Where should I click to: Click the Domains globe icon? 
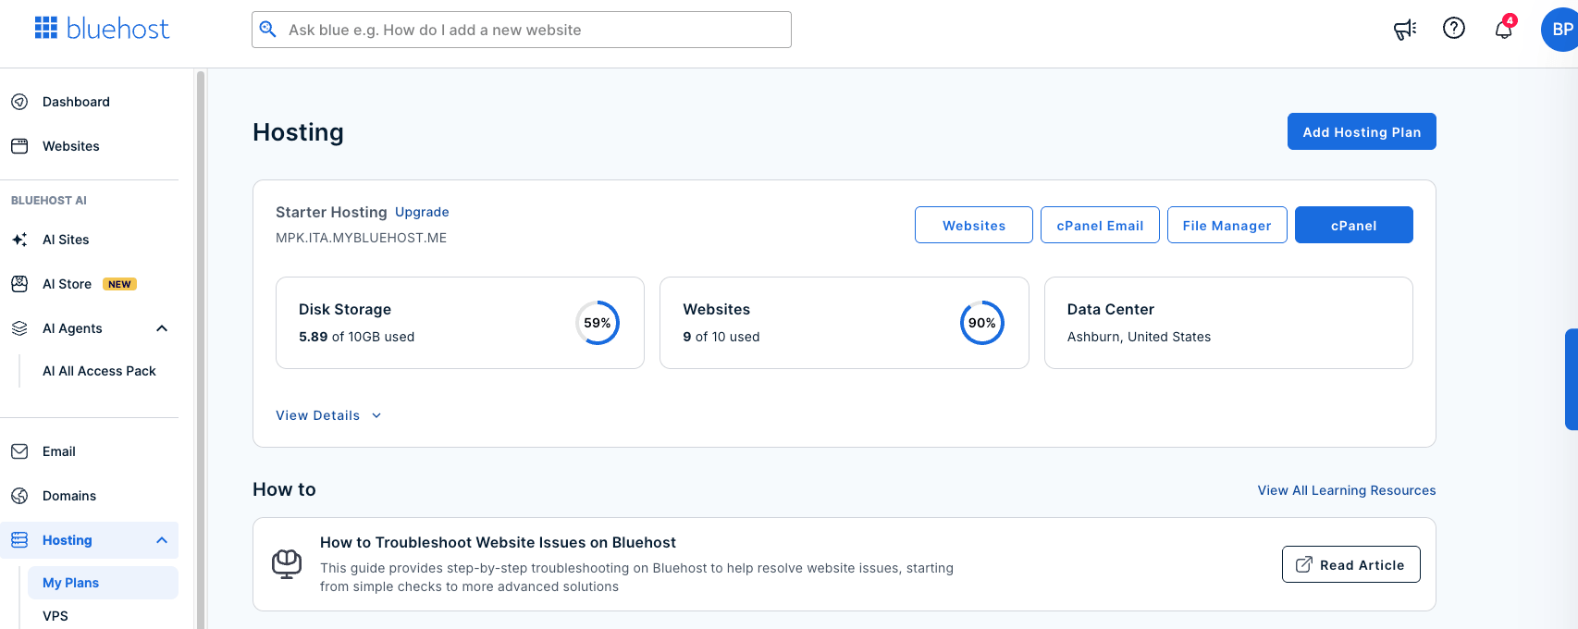point(19,496)
